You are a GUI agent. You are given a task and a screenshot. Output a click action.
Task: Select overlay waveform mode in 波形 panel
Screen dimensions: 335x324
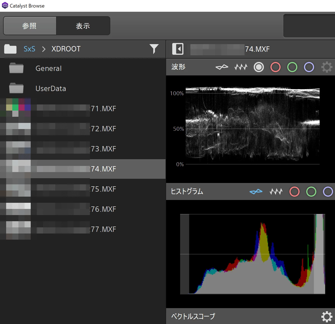222,67
